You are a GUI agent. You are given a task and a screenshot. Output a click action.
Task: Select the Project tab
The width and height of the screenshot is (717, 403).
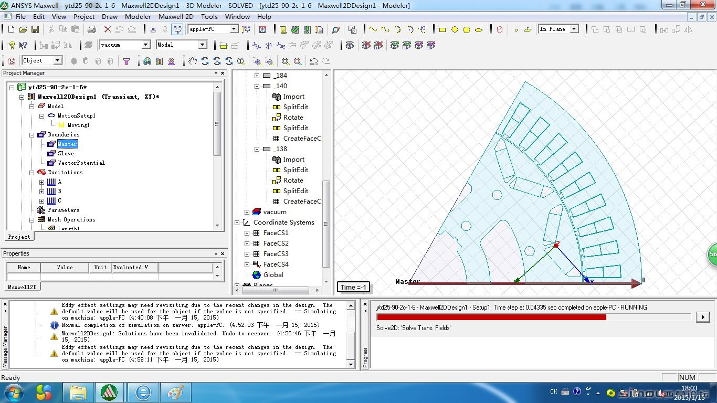(19, 237)
